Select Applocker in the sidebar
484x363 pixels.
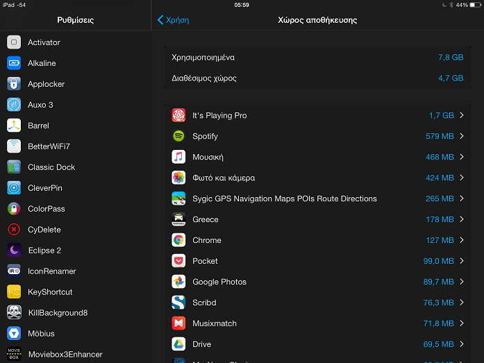pyautogui.click(x=76, y=84)
